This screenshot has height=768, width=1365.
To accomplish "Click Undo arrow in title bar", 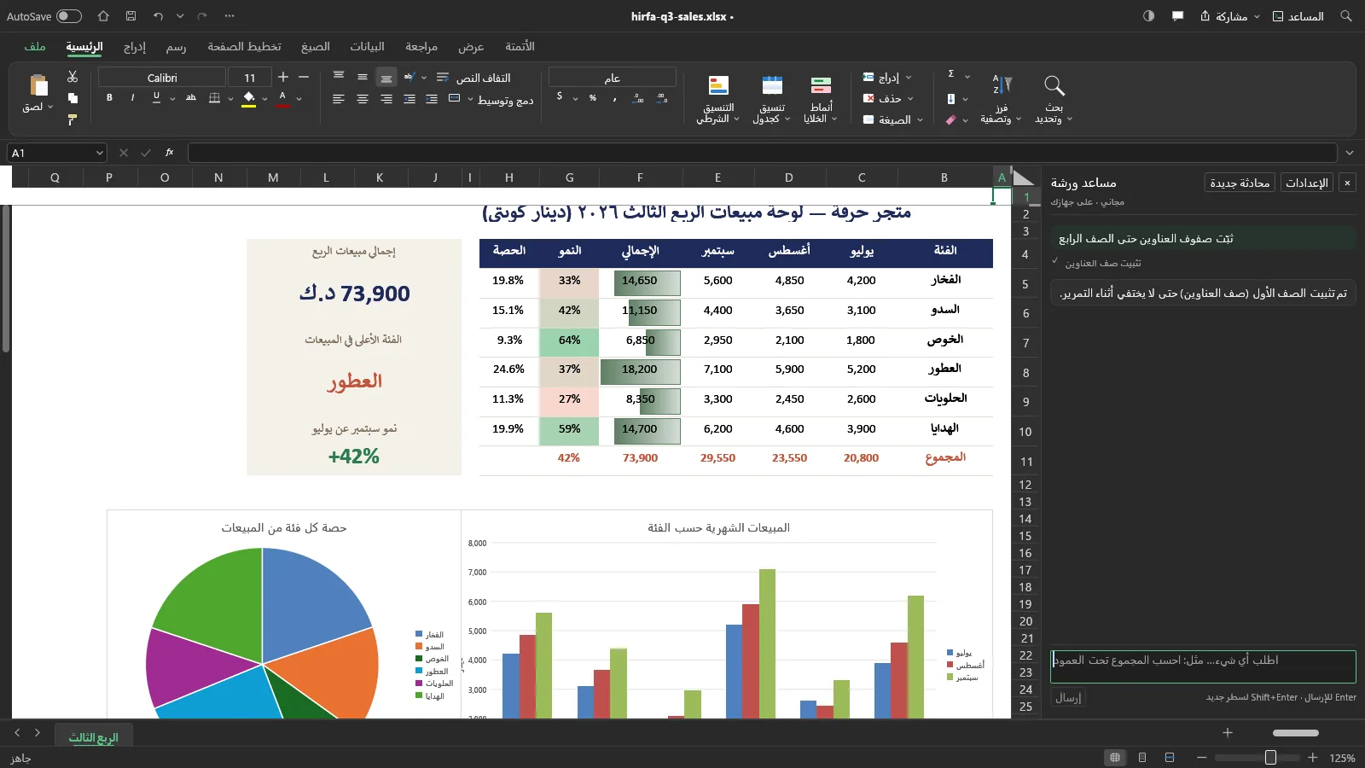I will (x=158, y=16).
